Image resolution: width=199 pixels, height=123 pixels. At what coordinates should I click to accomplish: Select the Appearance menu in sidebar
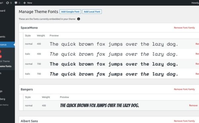[7, 45]
